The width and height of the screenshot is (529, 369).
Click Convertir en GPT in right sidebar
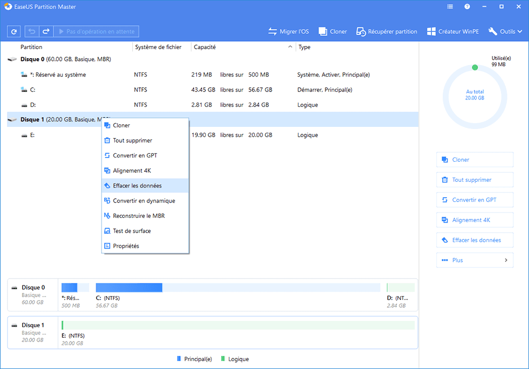pos(475,199)
